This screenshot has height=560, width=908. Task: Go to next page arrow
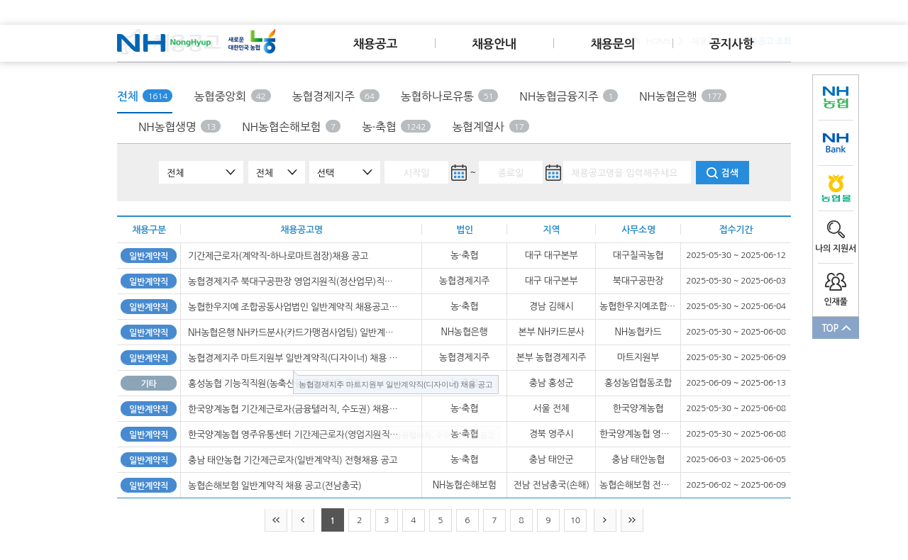[x=605, y=520]
